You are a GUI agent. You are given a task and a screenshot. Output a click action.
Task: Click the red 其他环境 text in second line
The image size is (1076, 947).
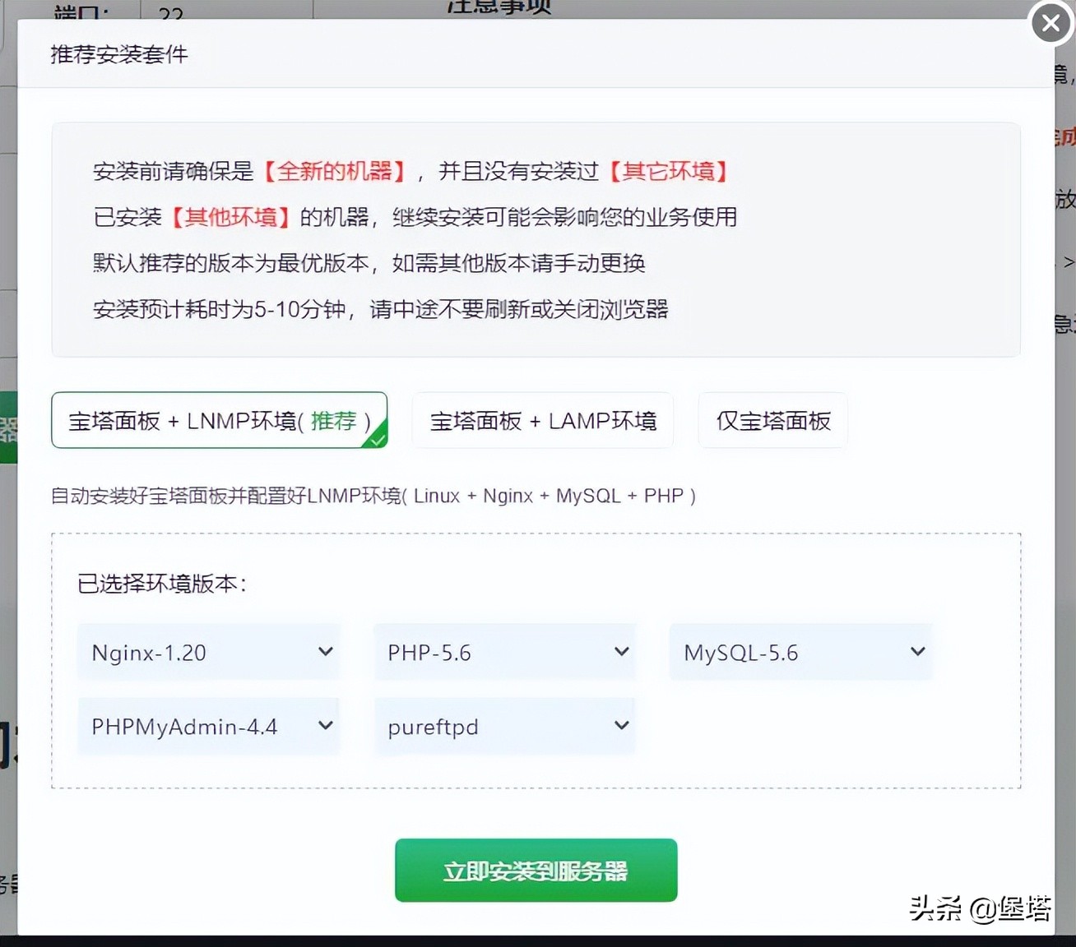[x=230, y=217]
